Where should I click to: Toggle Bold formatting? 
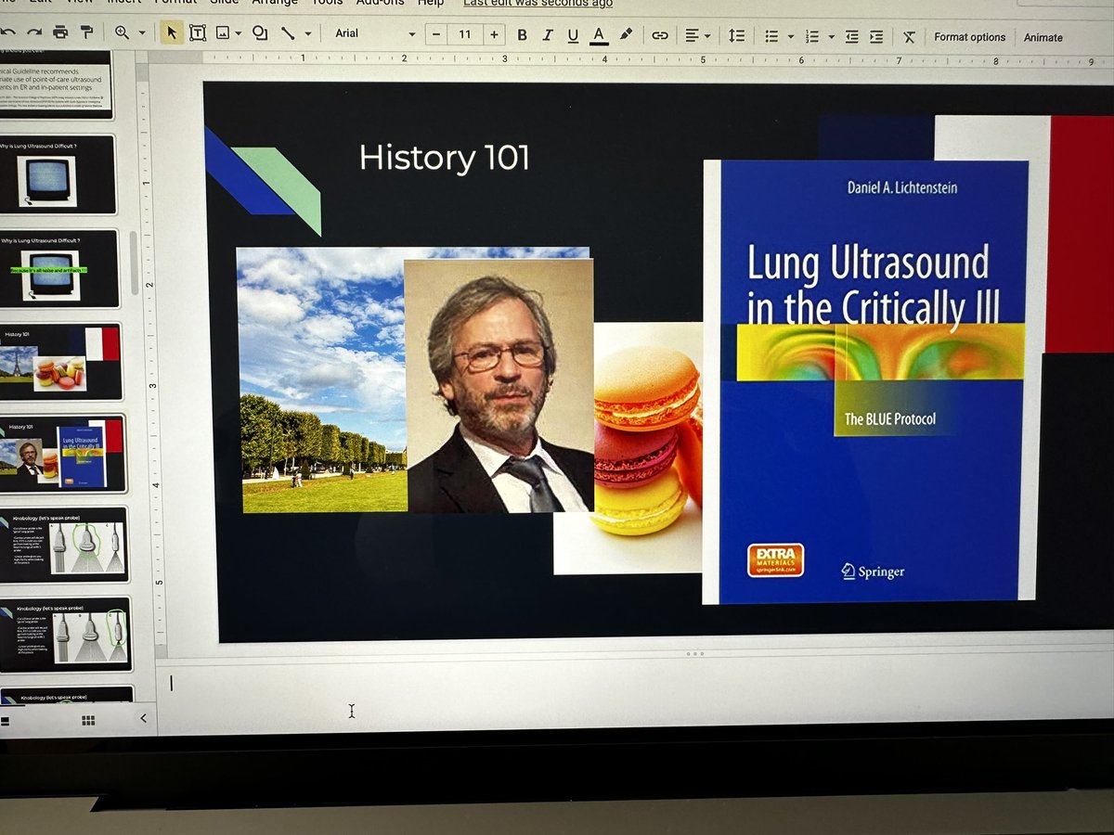point(522,35)
